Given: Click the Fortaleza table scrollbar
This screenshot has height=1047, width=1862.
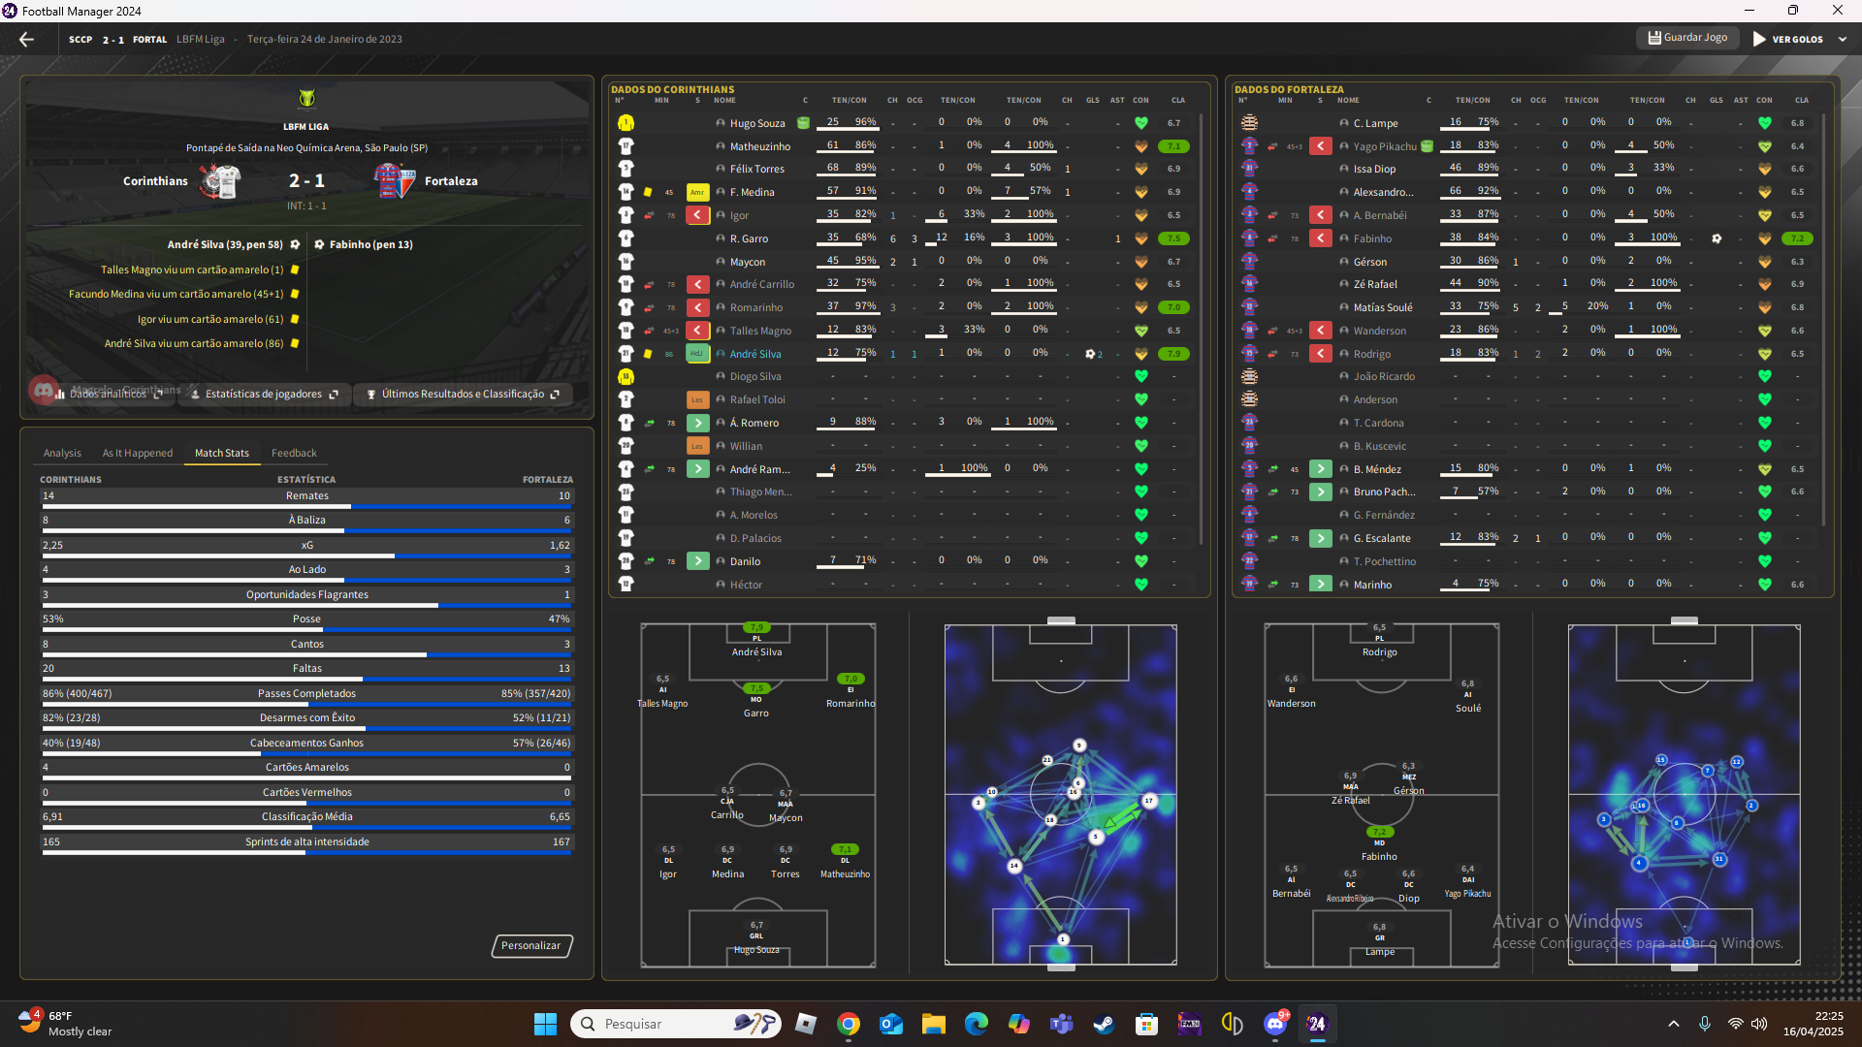Looking at the screenshot, I should coord(1825,320).
